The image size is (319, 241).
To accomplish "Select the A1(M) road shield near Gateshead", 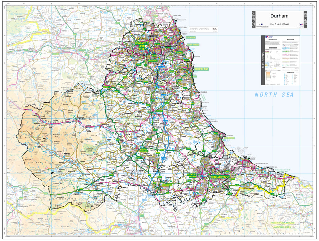I will click(x=161, y=67).
